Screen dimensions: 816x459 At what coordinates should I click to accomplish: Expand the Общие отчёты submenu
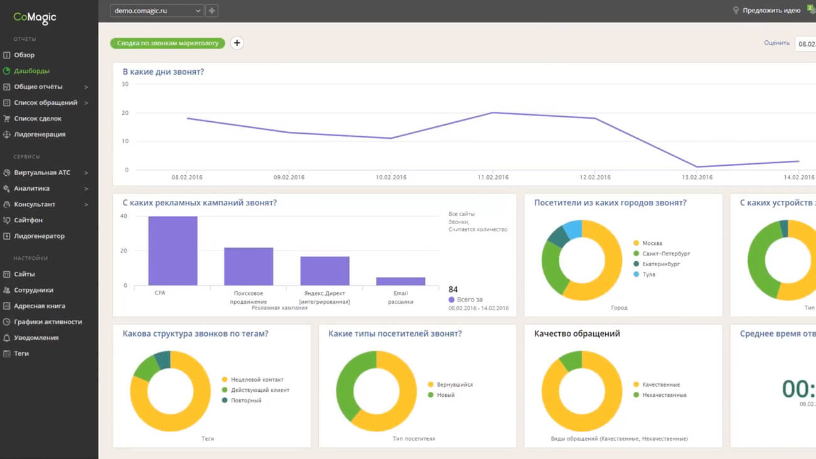(x=86, y=87)
